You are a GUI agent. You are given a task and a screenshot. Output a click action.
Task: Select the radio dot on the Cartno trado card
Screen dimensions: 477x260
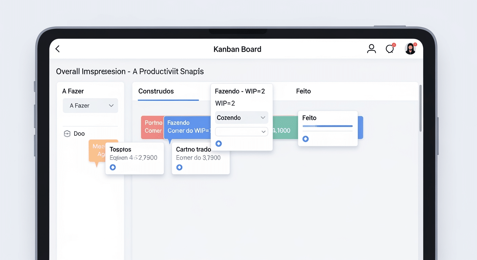[x=179, y=167]
